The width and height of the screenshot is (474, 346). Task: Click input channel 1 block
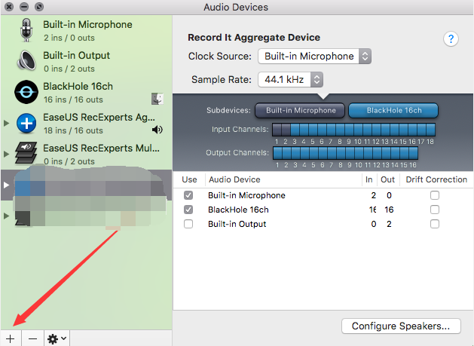pos(277,130)
